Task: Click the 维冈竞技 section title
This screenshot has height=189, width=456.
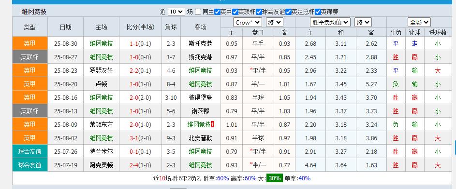Action: (34, 12)
